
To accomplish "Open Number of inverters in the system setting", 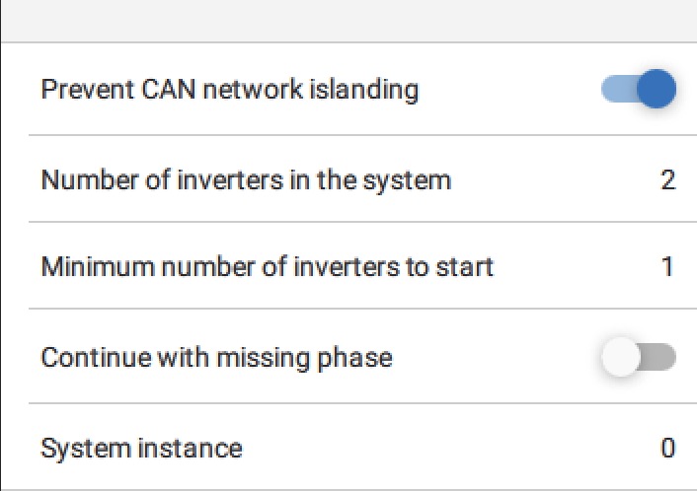I will pos(246,180).
